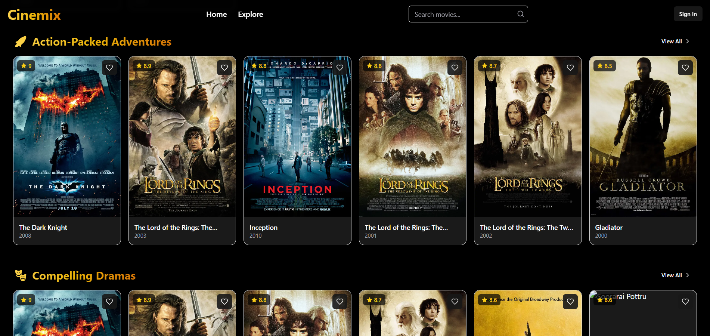The height and width of the screenshot is (336, 710).
Task: Click year 2000 under Gladiator
Action: point(601,236)
